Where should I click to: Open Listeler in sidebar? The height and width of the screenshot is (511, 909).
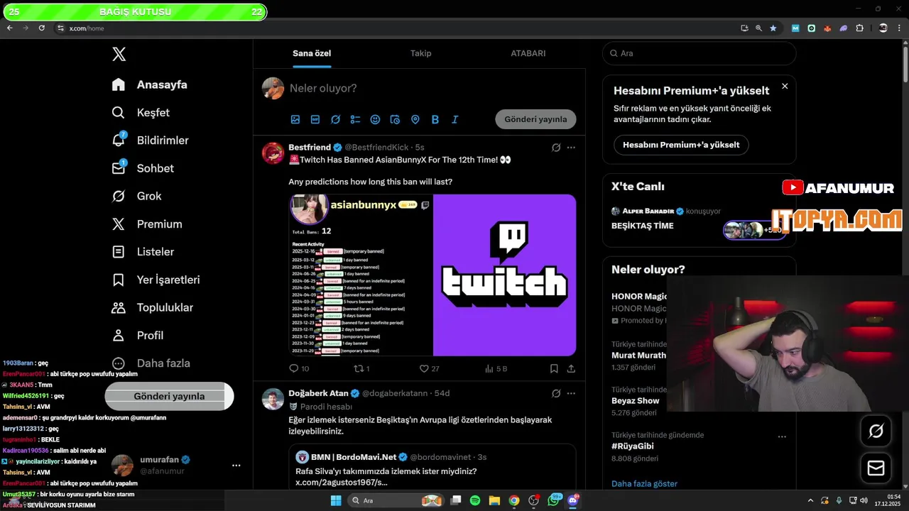tap(143, 252)
